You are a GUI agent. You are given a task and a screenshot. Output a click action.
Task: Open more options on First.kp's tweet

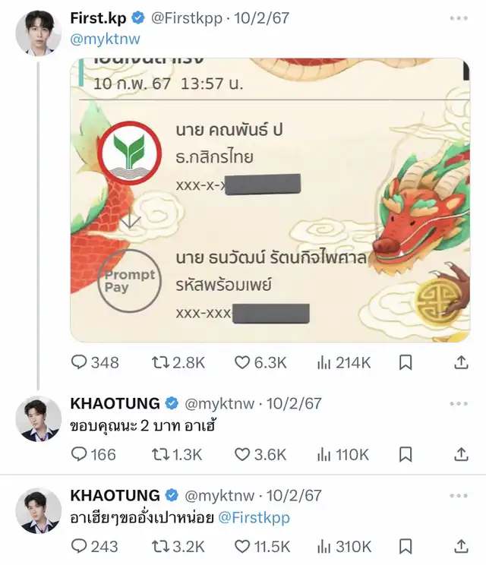[x=458, y=17]
